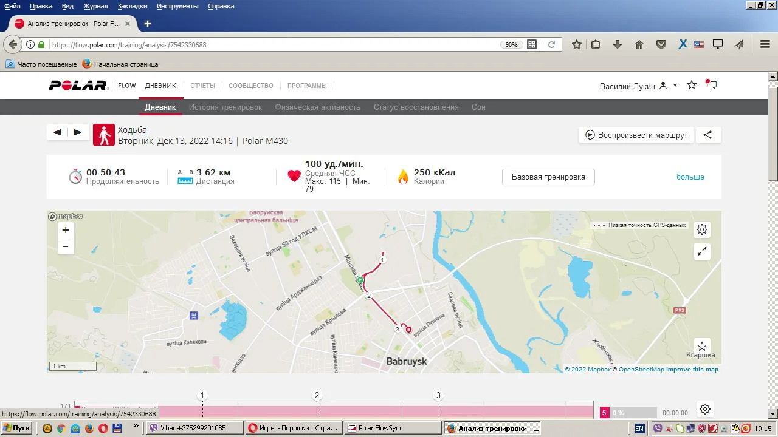The image size is (778, 437).
Task: Open the Журнал menu
Action: 95,6
